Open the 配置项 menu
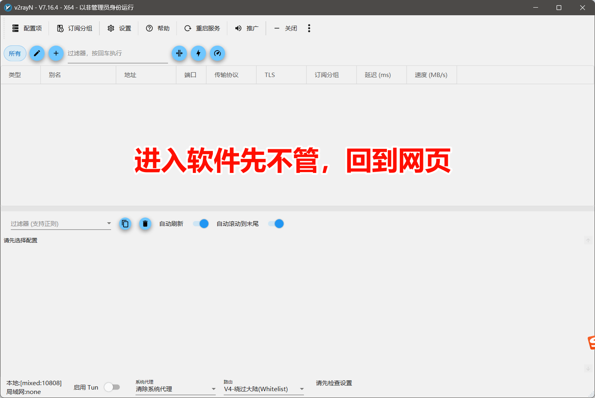 point(27,28)
